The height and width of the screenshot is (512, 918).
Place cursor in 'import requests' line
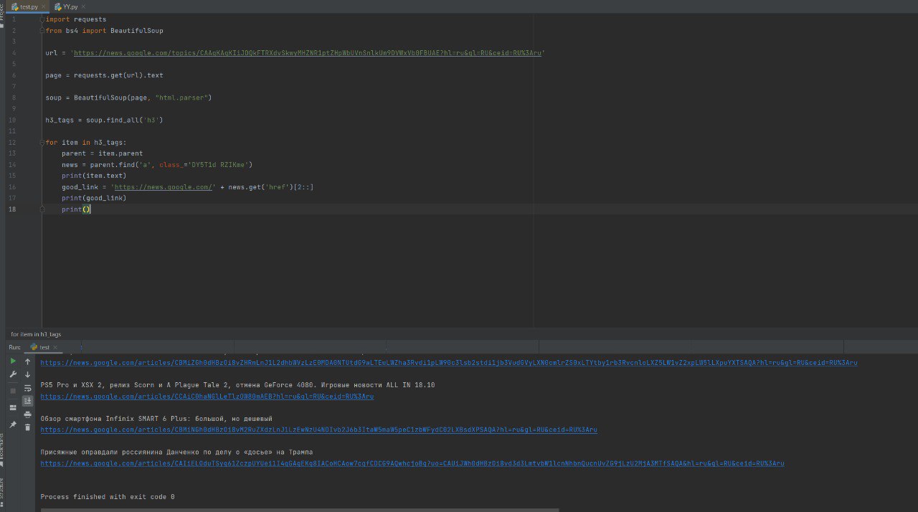coord(75,19)
